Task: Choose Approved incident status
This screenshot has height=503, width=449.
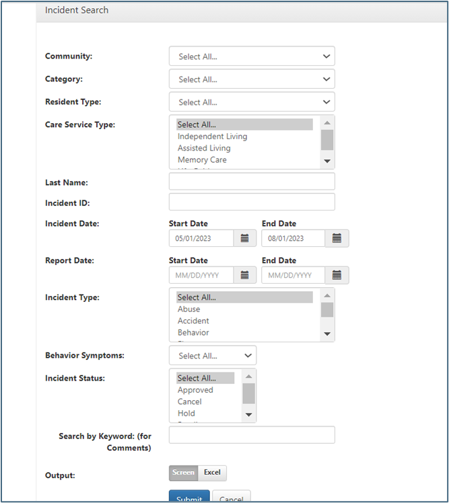Action: coord(205,390)
